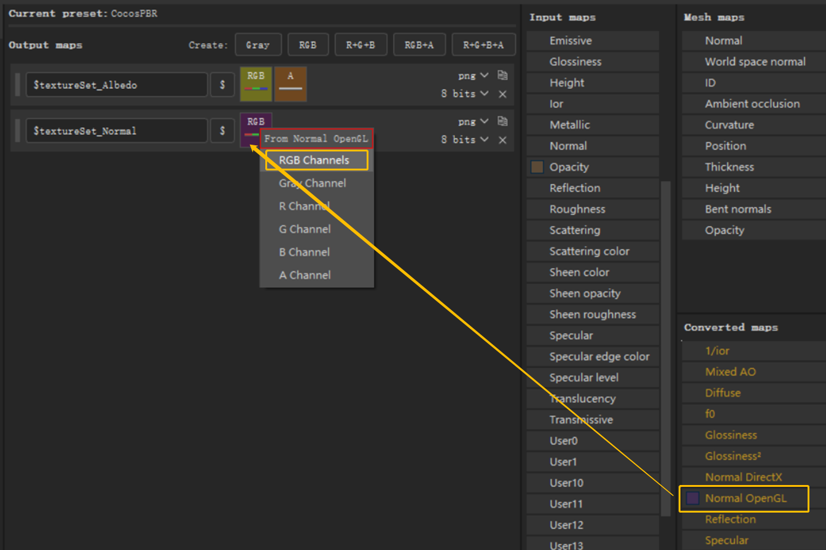Click the $ token button beside $textureSet_Normal

tap(222, 131)
